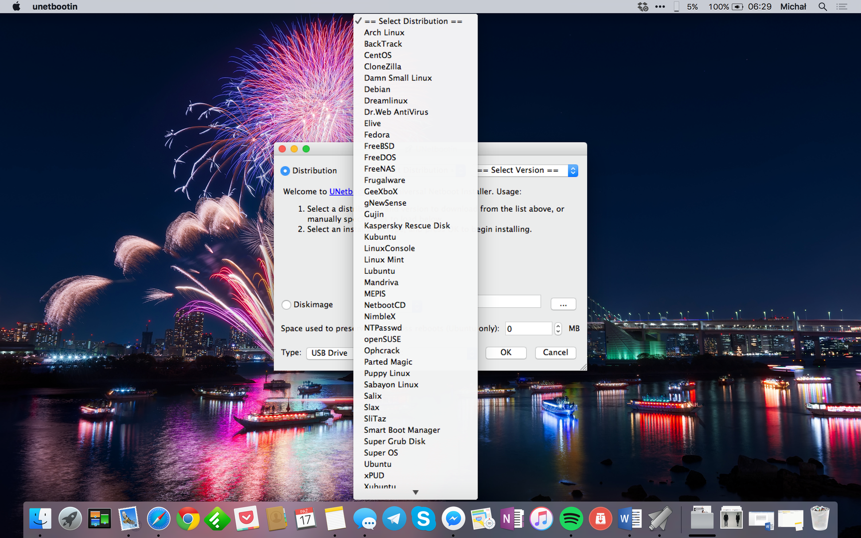This screenshot has height=538, width=861.
Task: Launch OneNote from the dock
Action: click(x=512, y=518)
